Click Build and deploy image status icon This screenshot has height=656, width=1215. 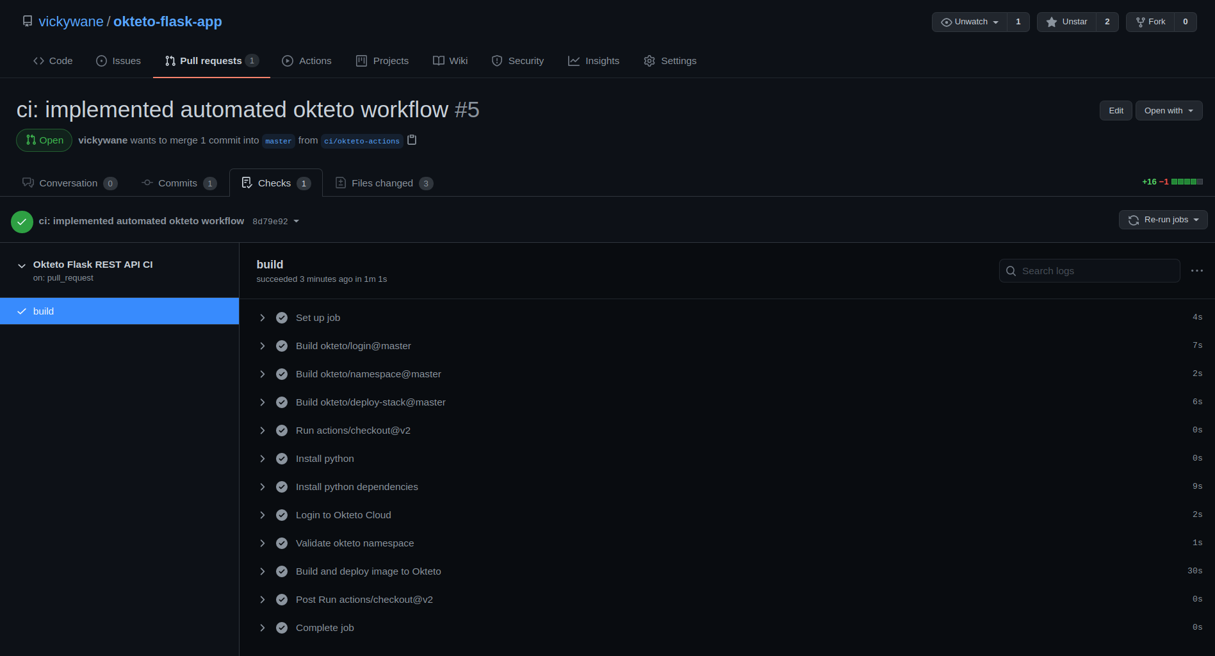click(x=282, y=571)
